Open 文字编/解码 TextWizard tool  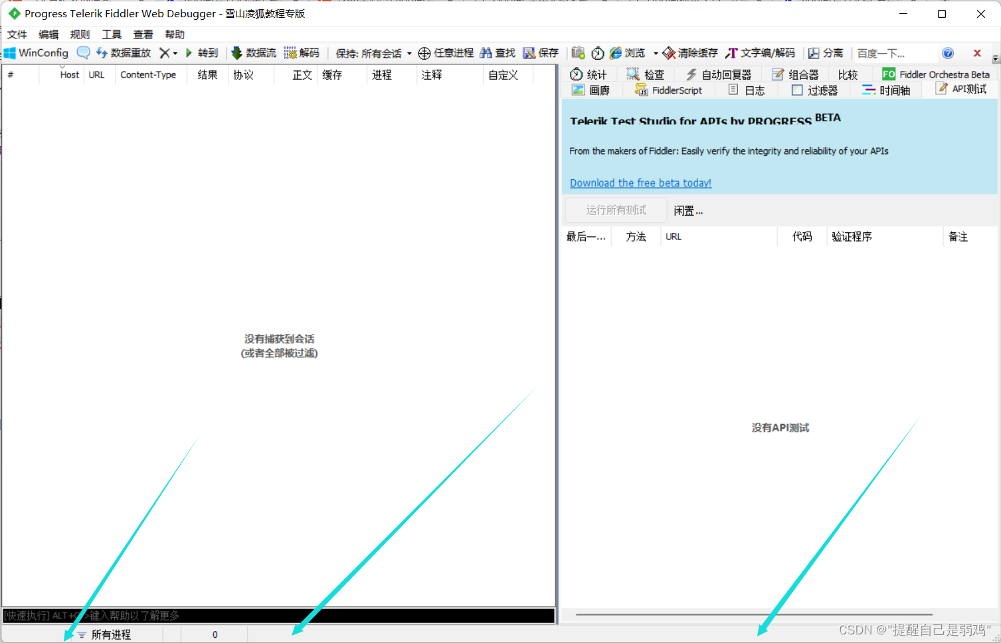pyautogui.click(x=761, y=53)
